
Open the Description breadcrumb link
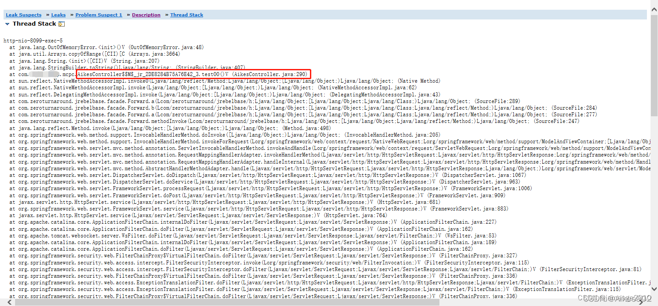coord(146,15)
